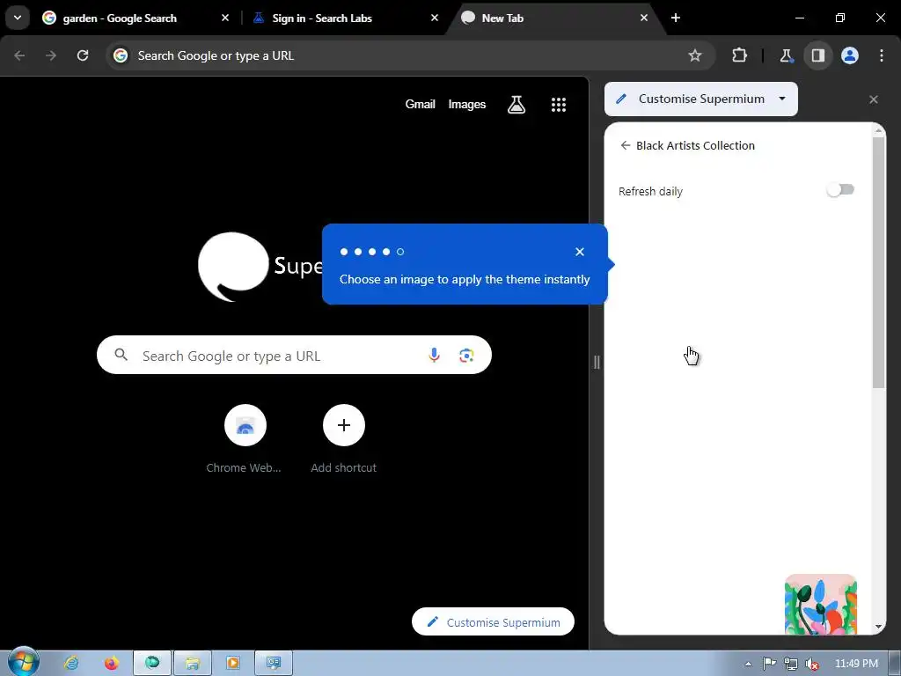Open the profile avatar menu
Screen dimensions: 901x676
[x=850, y=55]
